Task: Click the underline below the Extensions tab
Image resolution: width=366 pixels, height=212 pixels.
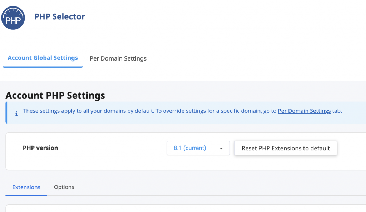Action: point(26,196)
